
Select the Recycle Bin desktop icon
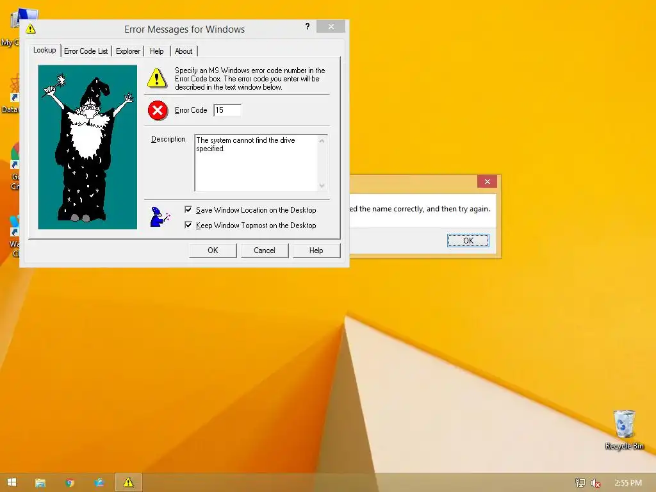(624, 430)
